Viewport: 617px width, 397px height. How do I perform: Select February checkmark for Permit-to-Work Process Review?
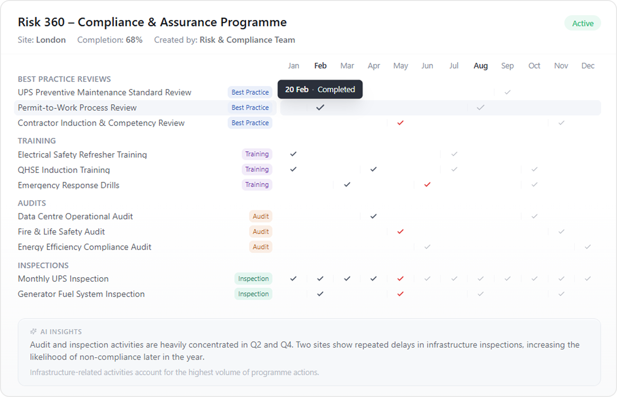click(320, 108)
